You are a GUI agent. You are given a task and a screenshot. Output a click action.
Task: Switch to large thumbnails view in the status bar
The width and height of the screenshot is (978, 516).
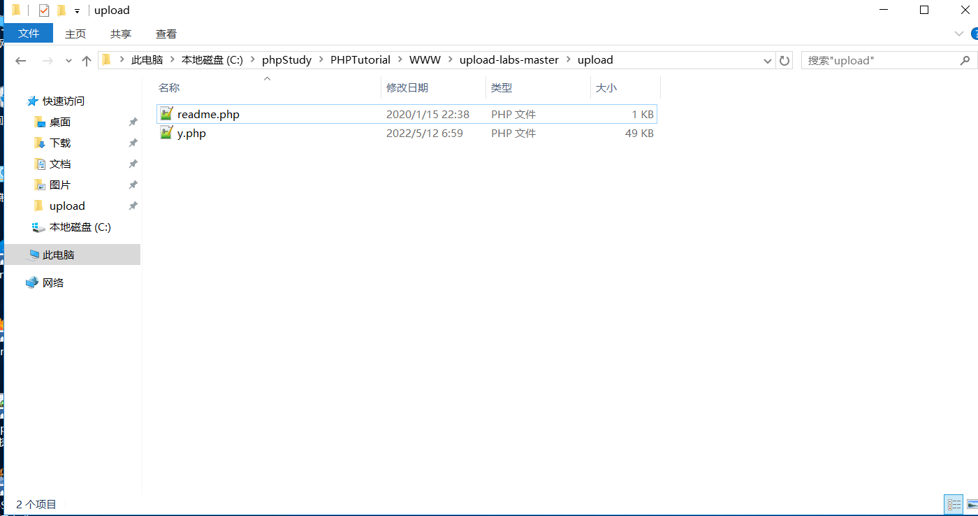click(972, 504)
